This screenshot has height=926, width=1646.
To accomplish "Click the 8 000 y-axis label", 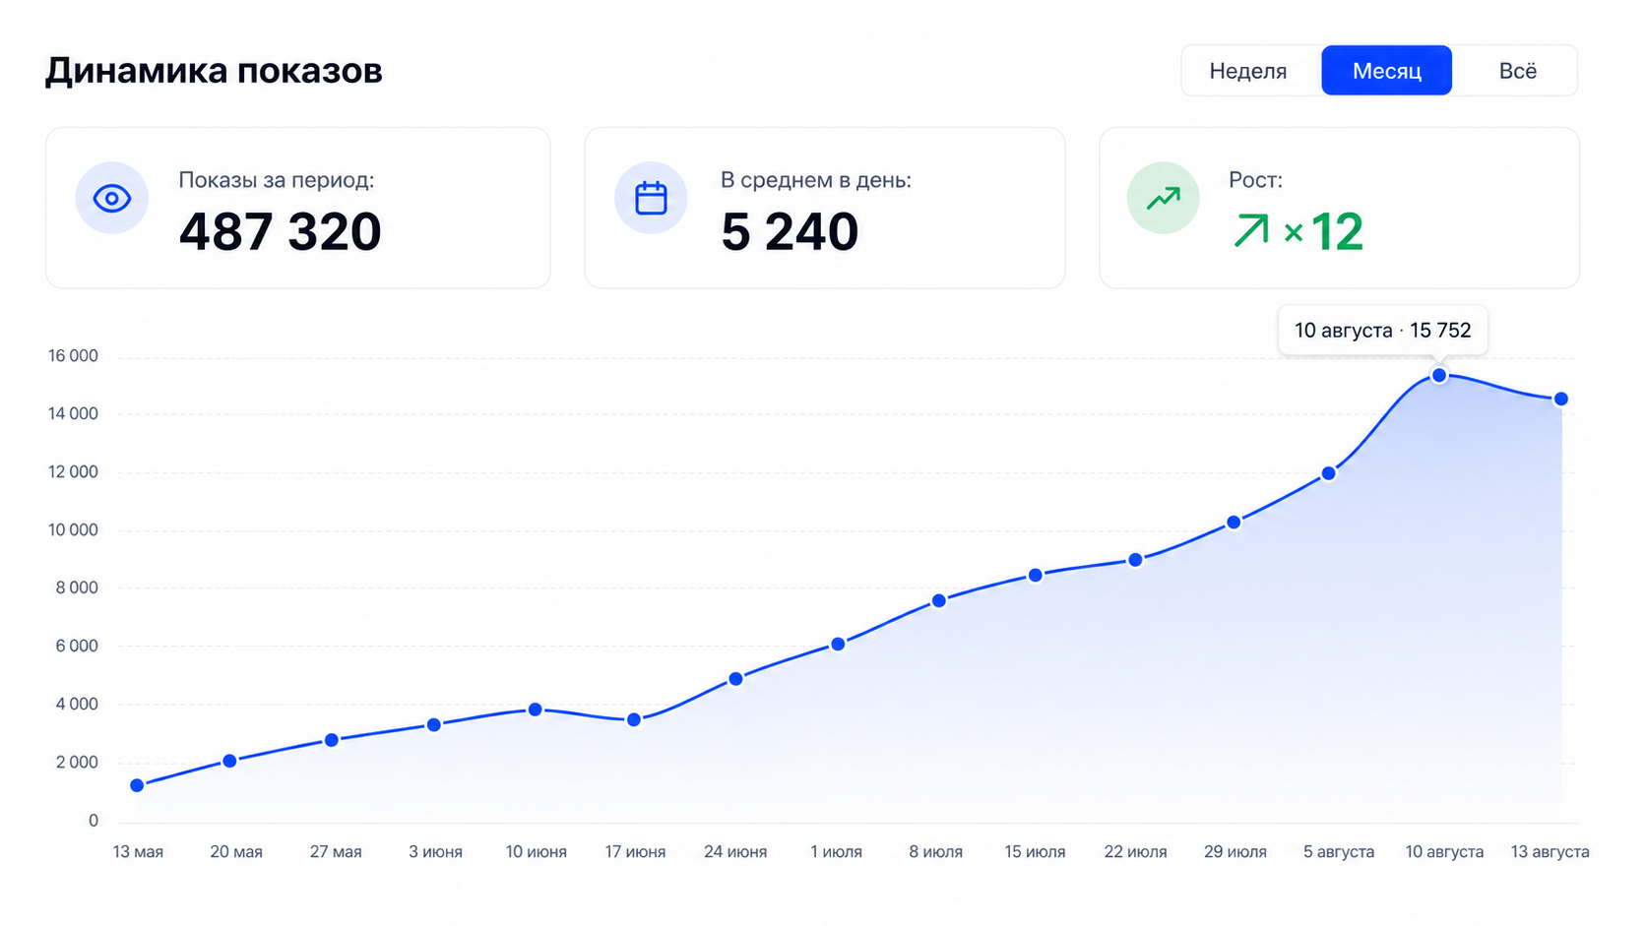I will coord(77,588).
